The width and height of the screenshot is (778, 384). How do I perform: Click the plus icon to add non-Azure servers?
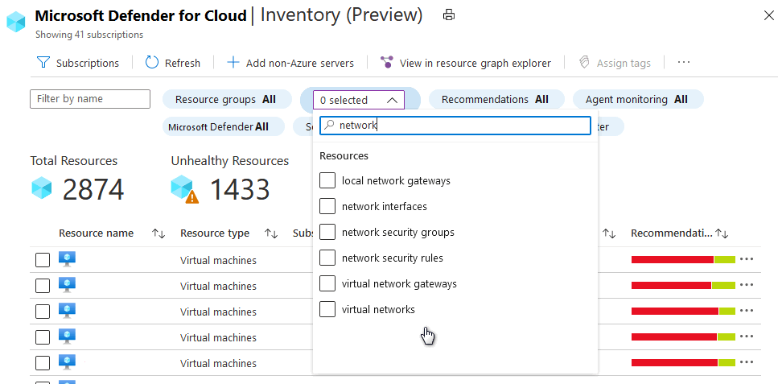[x=233, y=63]
